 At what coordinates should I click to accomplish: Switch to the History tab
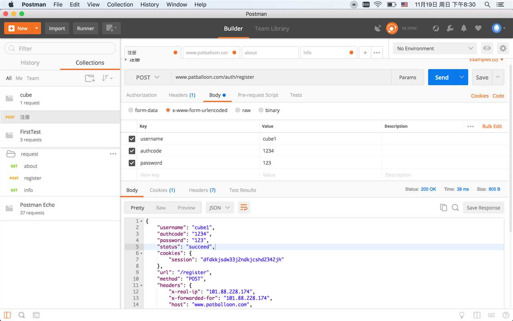click(x=30, y=63)
